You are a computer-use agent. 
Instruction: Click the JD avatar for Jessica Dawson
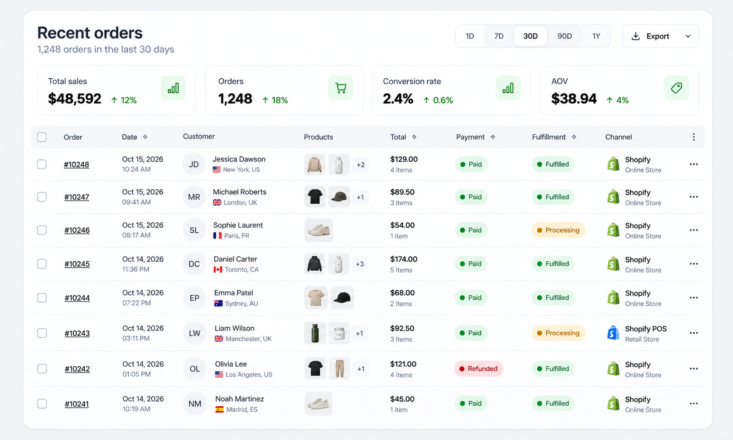coord(194,164)
